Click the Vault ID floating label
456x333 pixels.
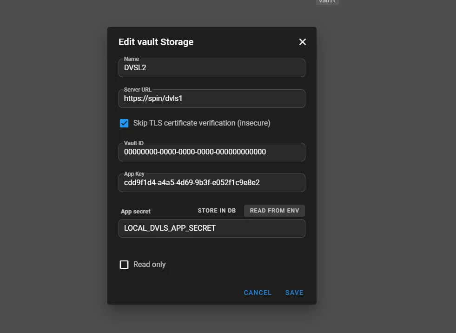tap(133, 143)
